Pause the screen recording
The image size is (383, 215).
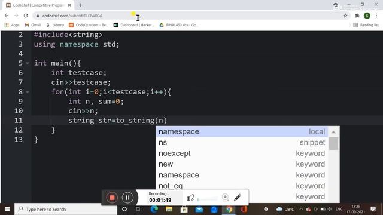tap(127, 198)
